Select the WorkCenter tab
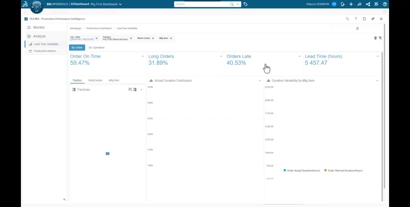Image resolution: width=410 pixels, height=207 pixels. click(95, 81)
